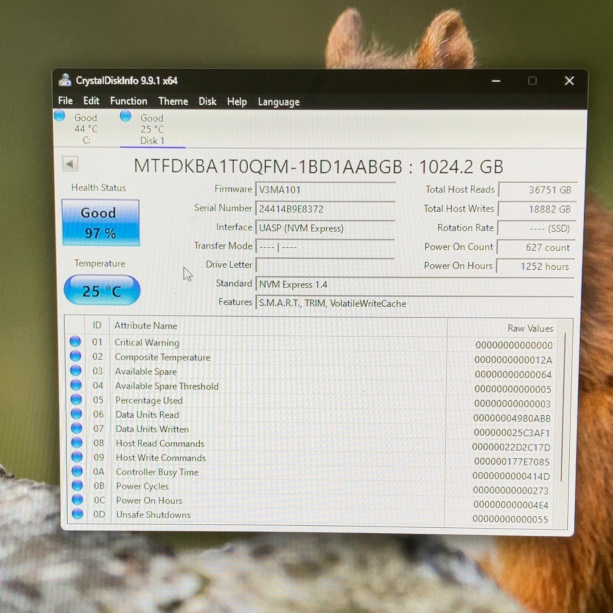Screen dimensions: 613x613
Task: Close the CrystalDiskInfo window
Action: pyautogui.click(x=569, y=81)
